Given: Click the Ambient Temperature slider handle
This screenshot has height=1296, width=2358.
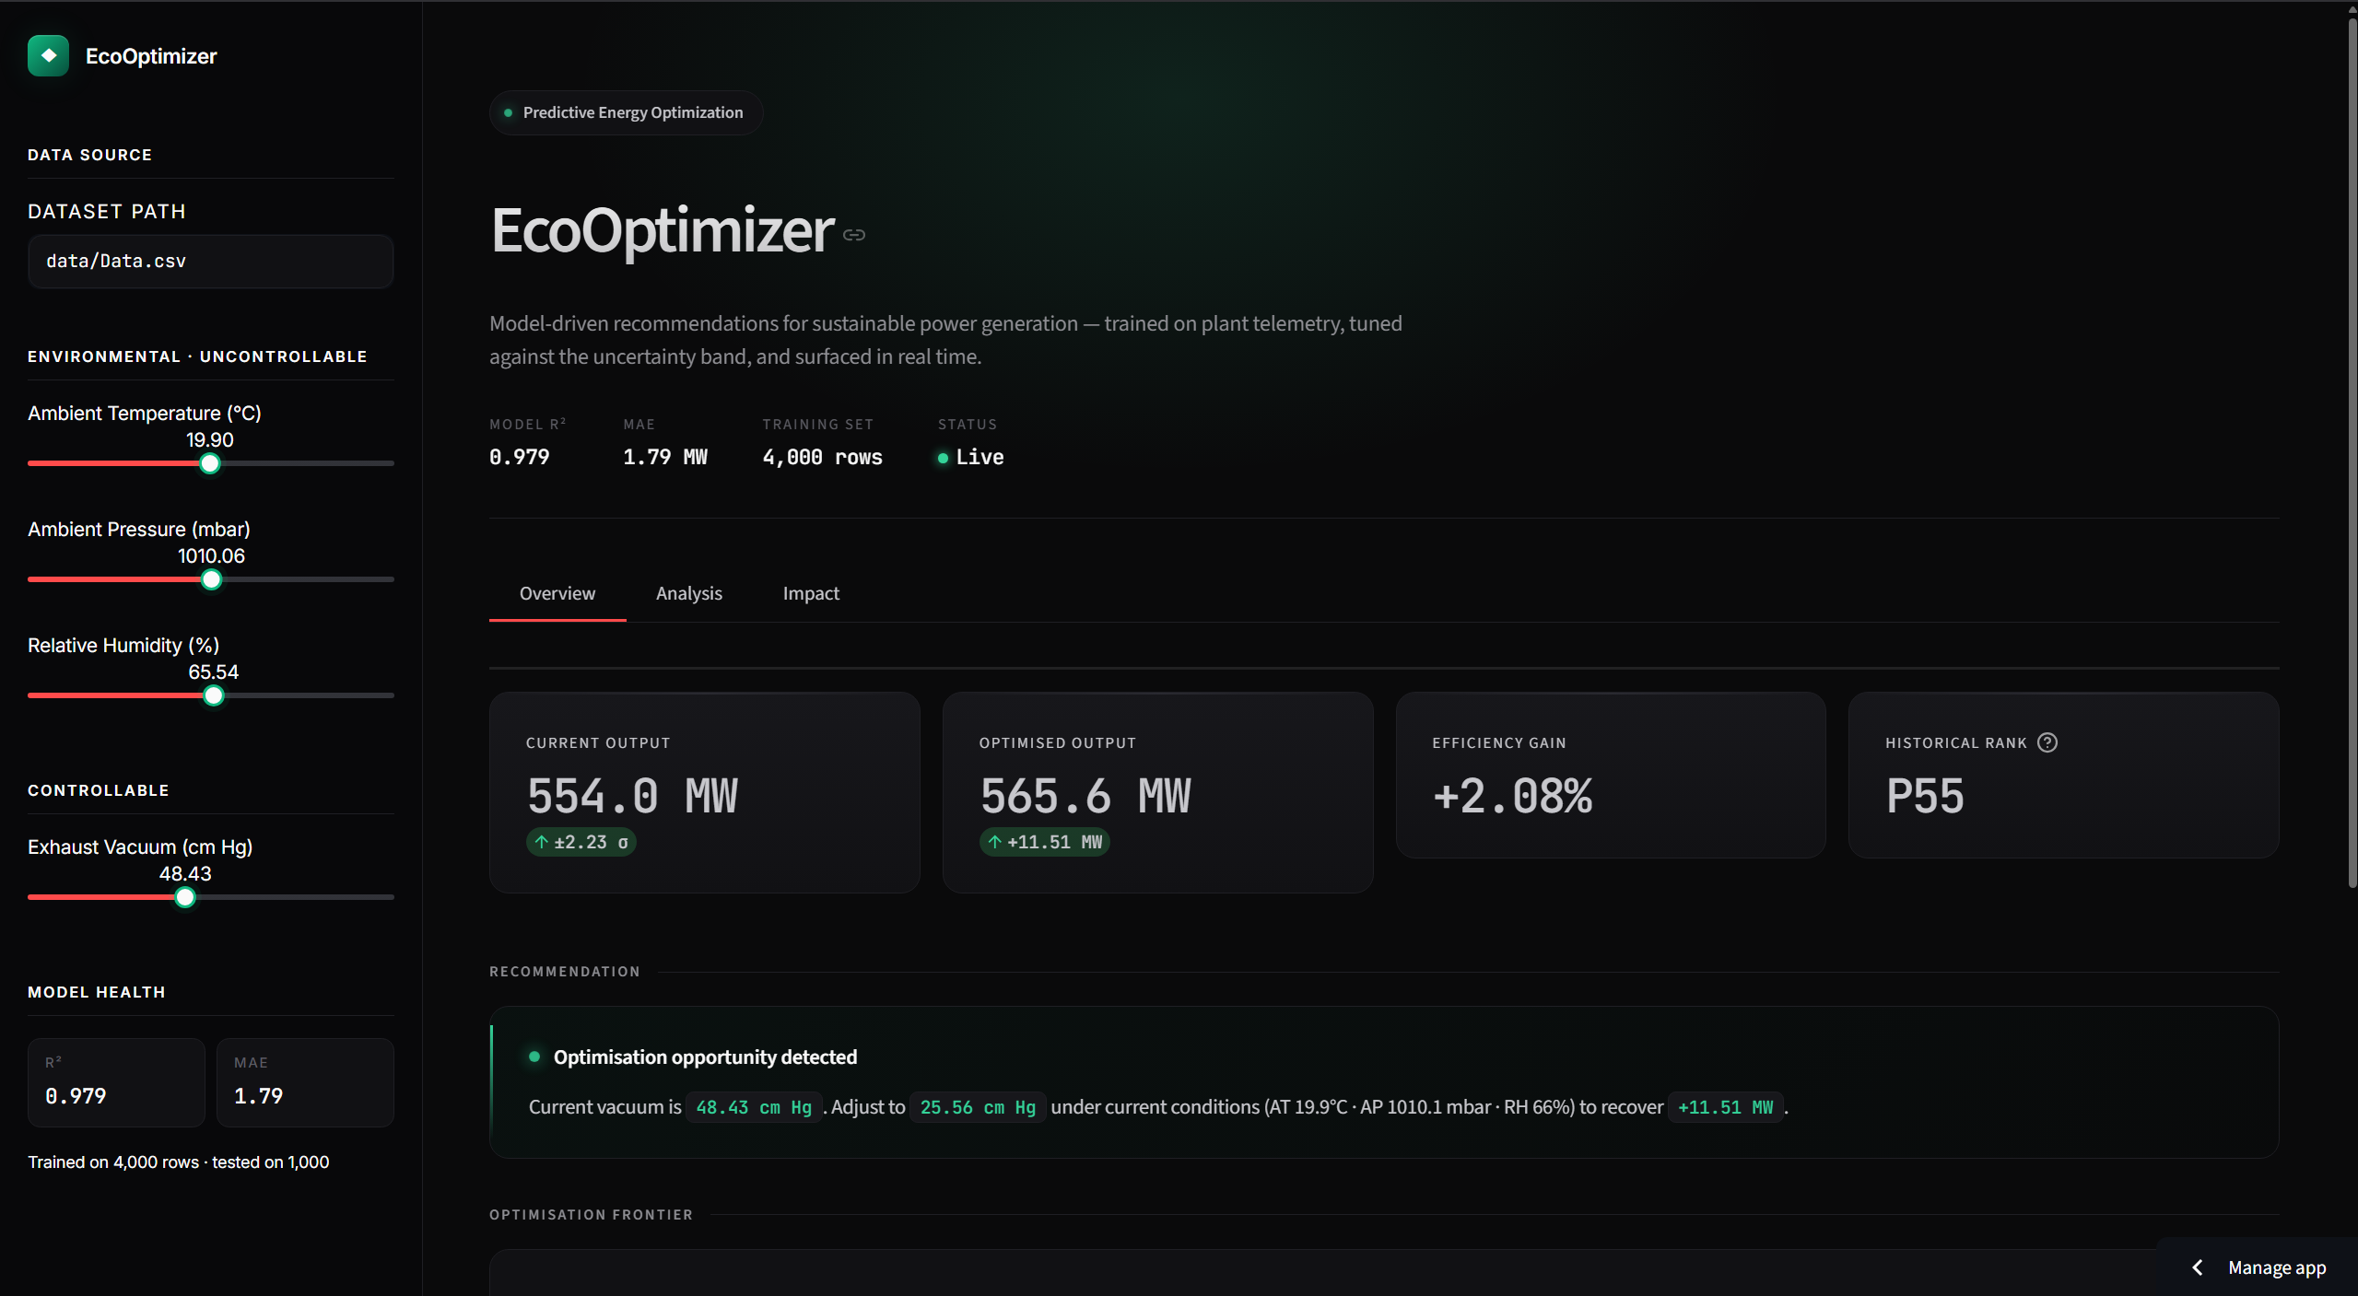Looking at the screenshot, I should 210,463.
